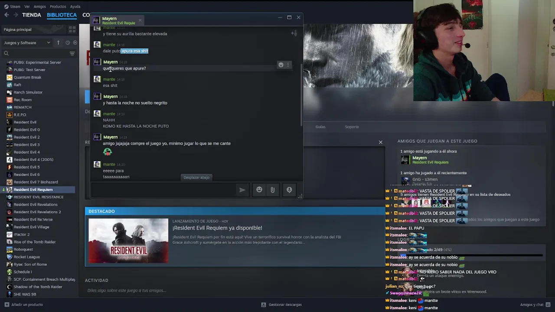This screenshot has height=312, width=555.
Task: Select Ranch Simulator in the library list
Action: (28, 92)
